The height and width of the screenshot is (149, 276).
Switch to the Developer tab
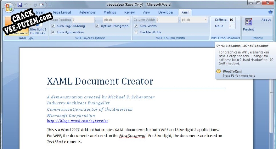(166, 12)
